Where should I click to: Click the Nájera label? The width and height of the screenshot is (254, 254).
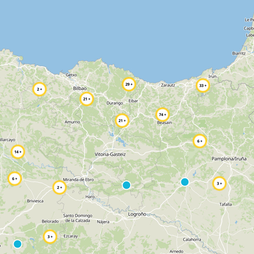[x=103, y=222]
